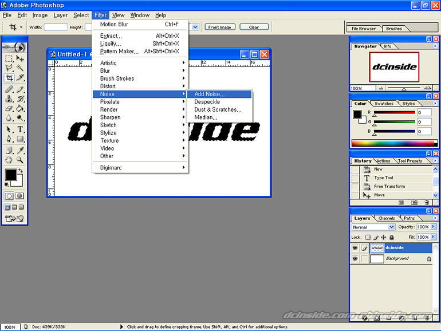Select the Blur tool
441x331 pixels.
pyautogui.click(x=9, y=118)
